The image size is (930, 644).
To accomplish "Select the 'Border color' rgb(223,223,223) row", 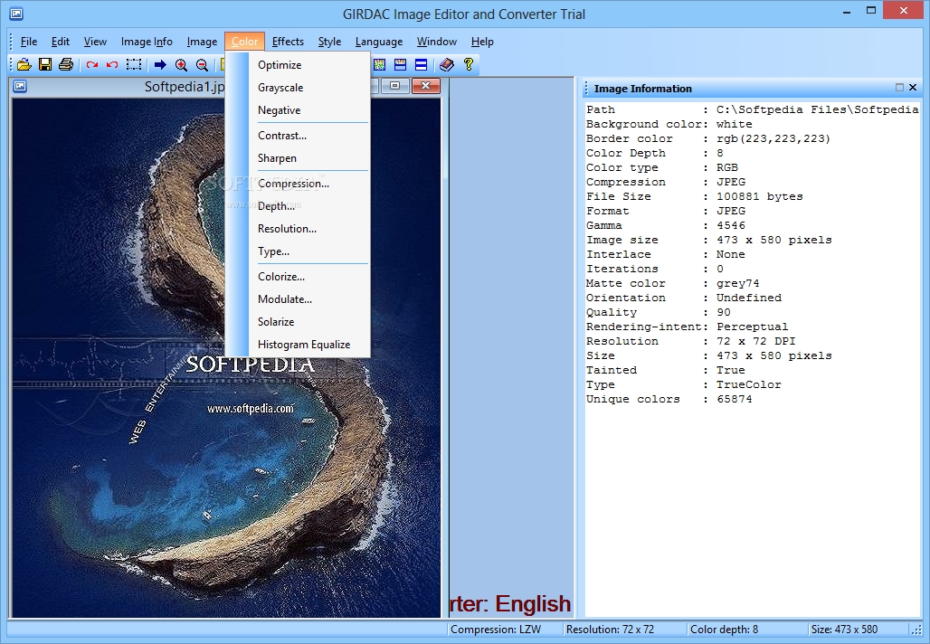I will point(708,138).
